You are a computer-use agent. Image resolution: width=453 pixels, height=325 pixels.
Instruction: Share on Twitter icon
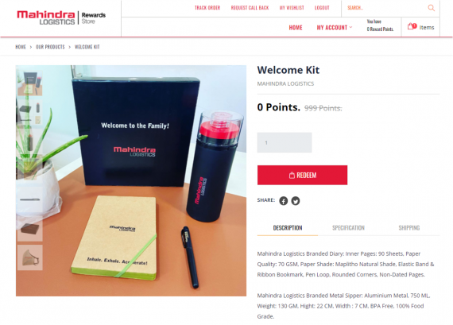(x=296, y=201)
